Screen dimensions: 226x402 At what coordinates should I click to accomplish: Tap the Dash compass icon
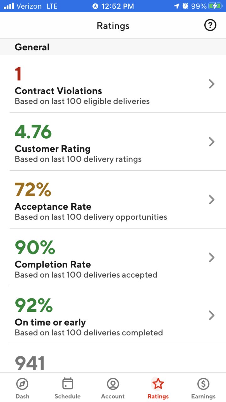point(22,384)
